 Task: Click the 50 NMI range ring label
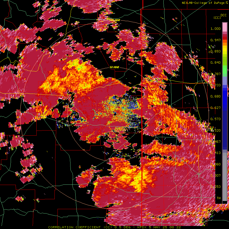point(114,67)
